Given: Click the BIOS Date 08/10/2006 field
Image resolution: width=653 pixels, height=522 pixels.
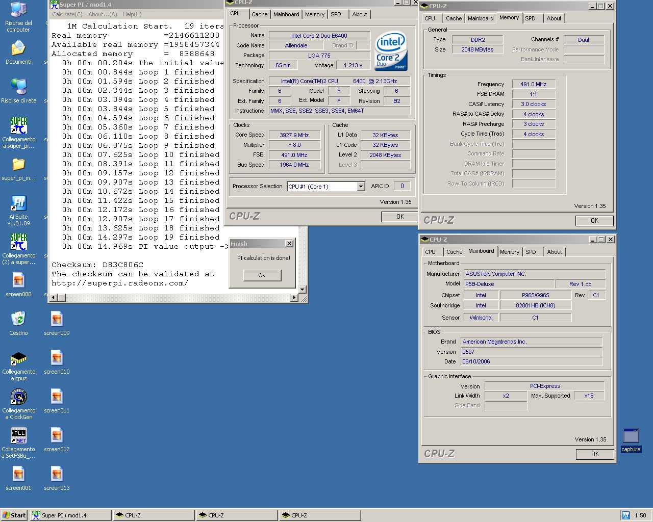Looking at the screenshot, I should (532, 361).
